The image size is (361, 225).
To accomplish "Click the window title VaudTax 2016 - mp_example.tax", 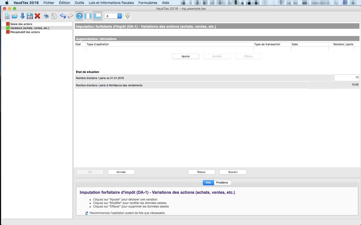I will point(181,8).
